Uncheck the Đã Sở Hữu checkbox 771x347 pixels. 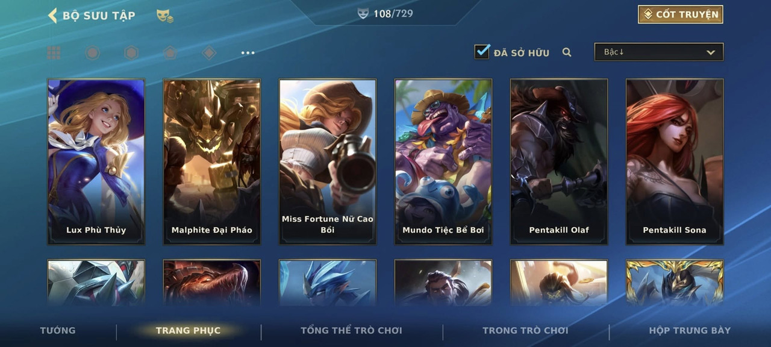pyautogui.click(x=482, y=52)
